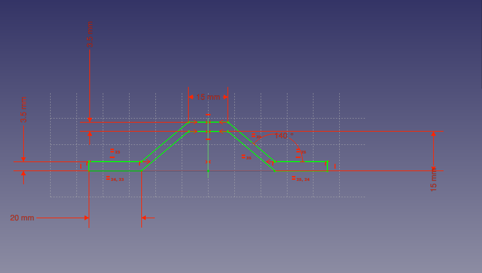Select bottom-left corner vertex of left flange
Image resolution: width=482 pixels, height=273 pixels.
[89, 171]
